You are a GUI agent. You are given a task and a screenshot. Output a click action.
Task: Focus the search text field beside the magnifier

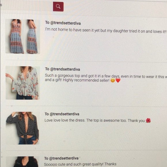(26, 6)
